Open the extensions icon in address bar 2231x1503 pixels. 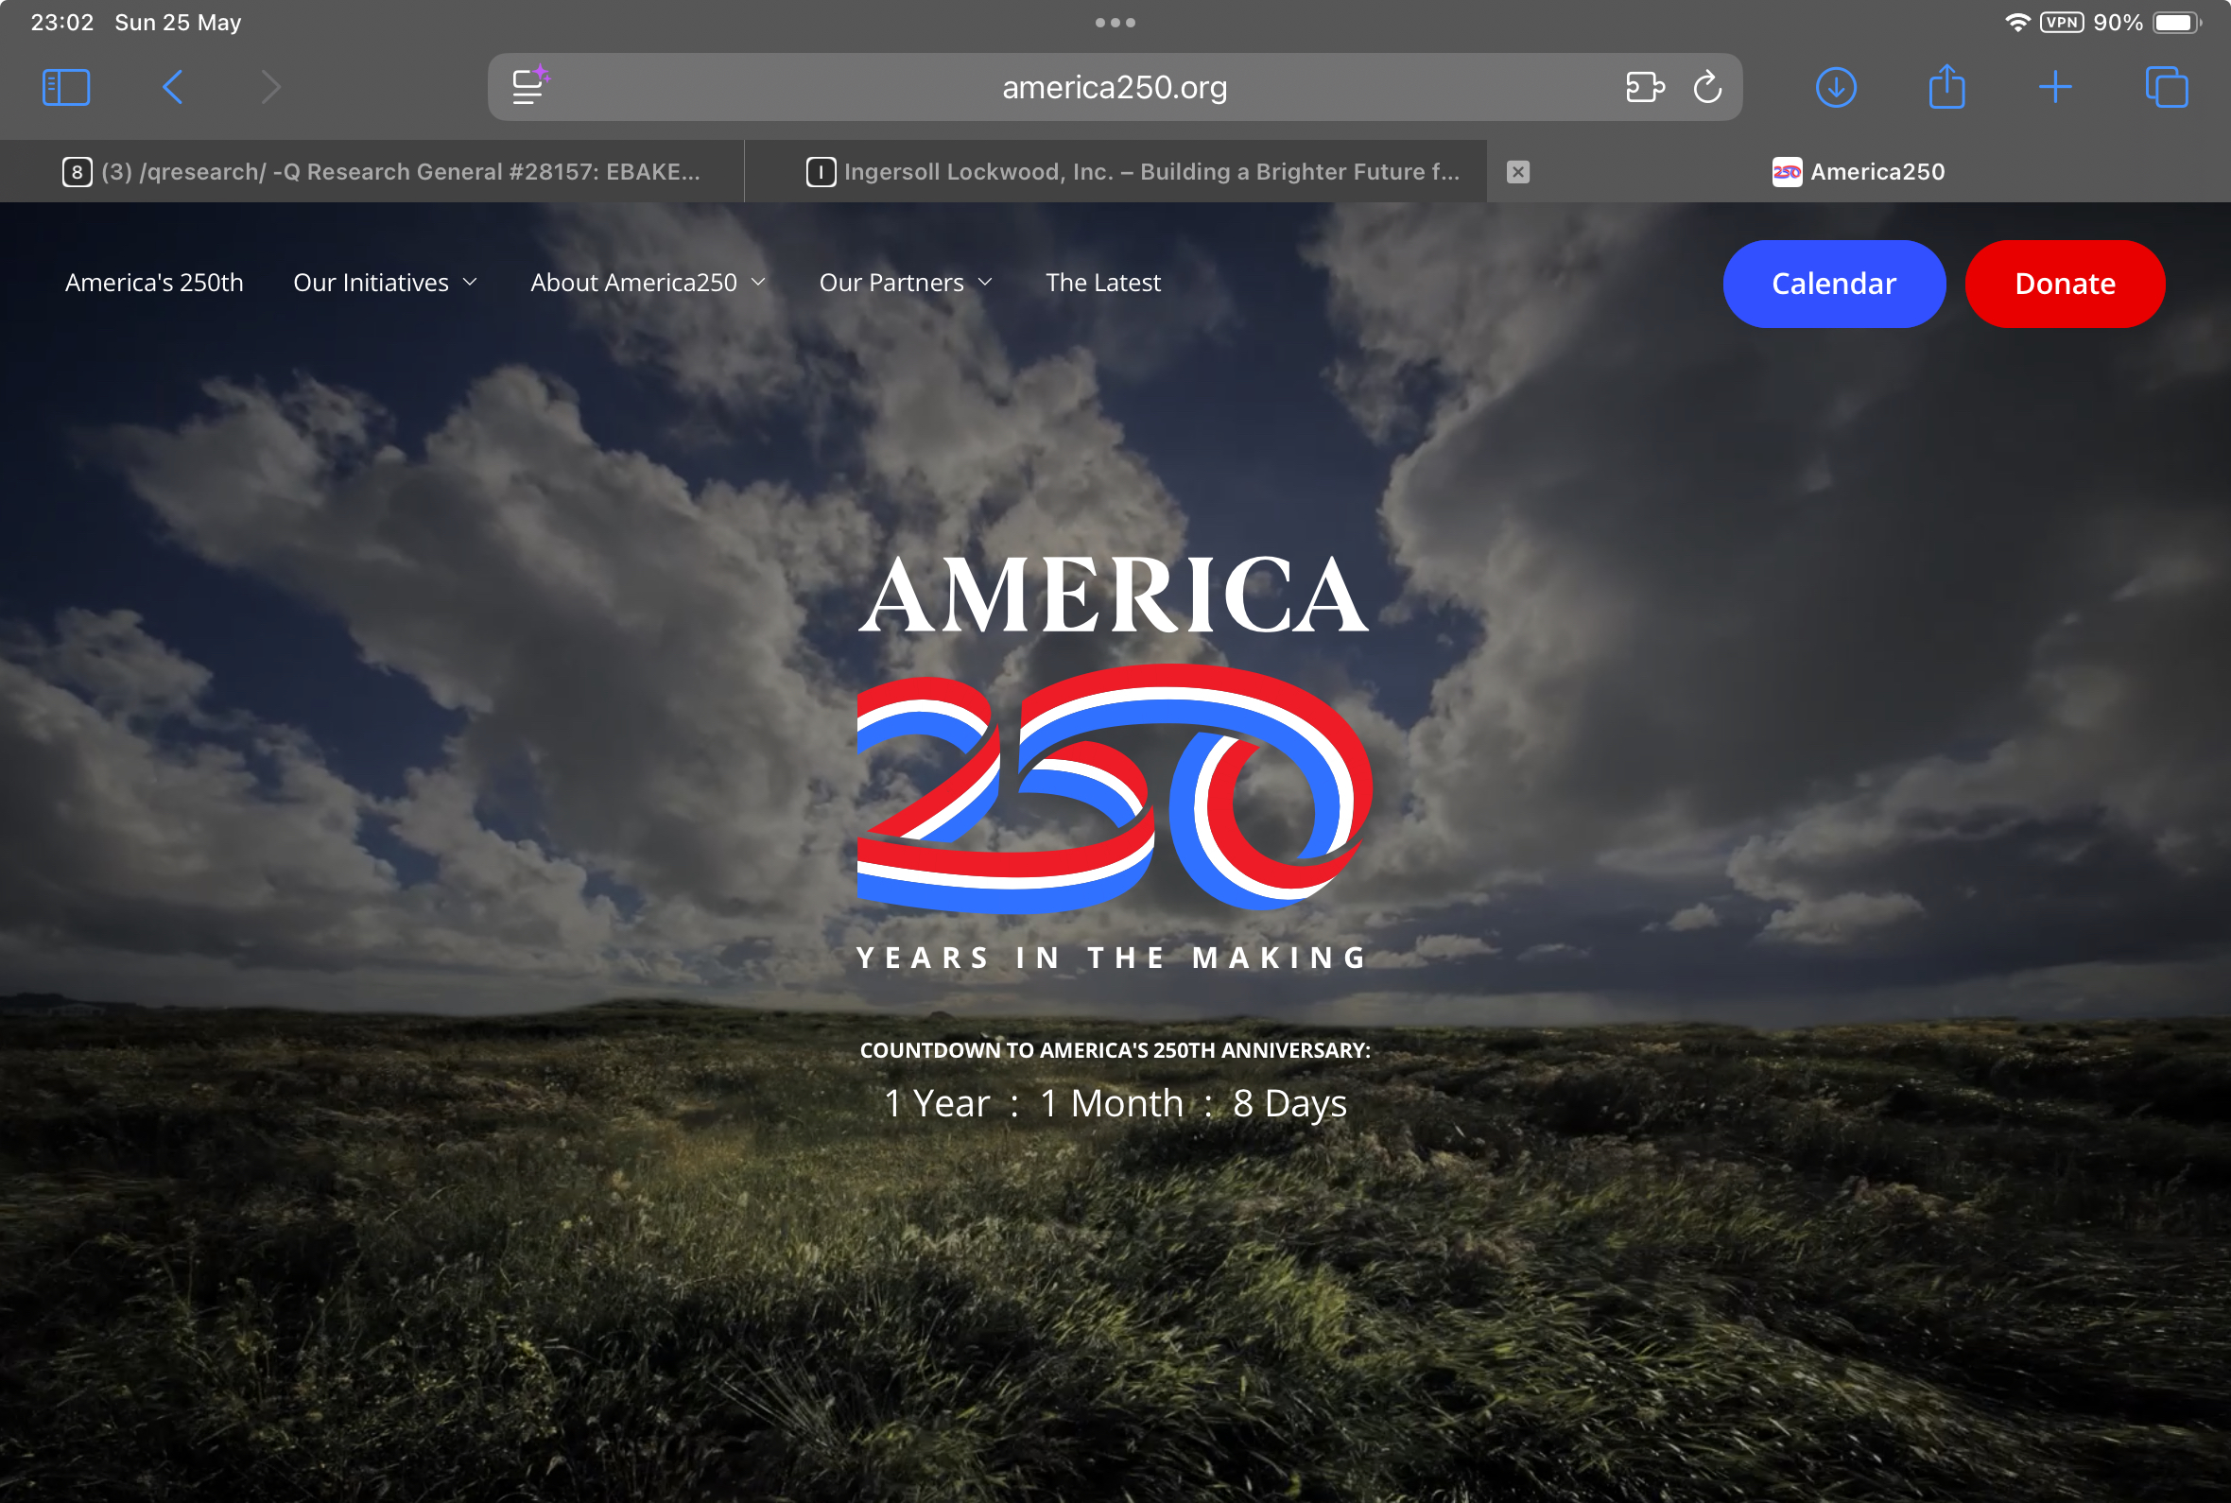tap(1645, 87)
